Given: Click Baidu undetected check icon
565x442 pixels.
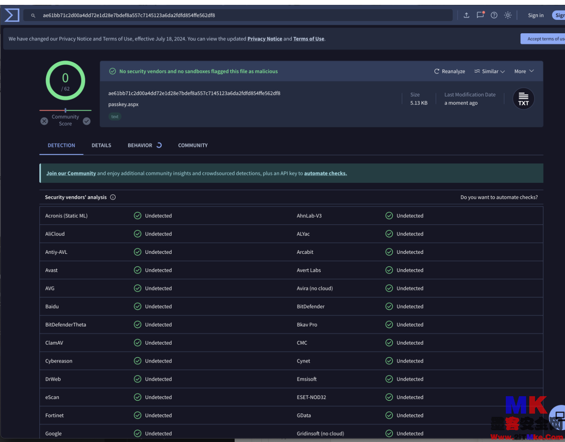Looking at the screenshot, I should pos(138,307).
